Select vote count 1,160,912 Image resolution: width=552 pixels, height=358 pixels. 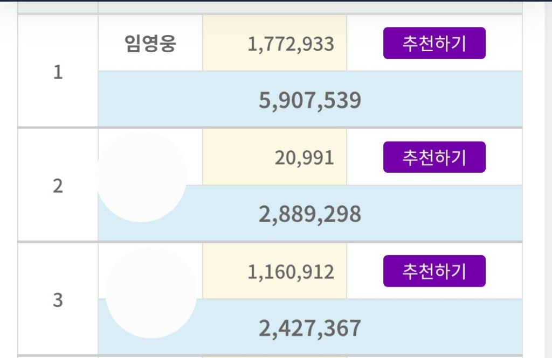point(291,272)
